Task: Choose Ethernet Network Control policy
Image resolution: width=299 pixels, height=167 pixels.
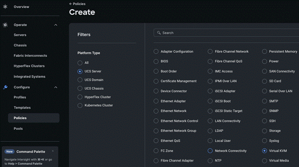Action: [156, 121]
